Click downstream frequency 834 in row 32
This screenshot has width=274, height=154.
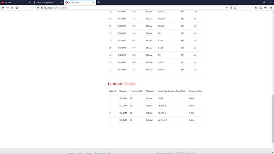(134, 70)
